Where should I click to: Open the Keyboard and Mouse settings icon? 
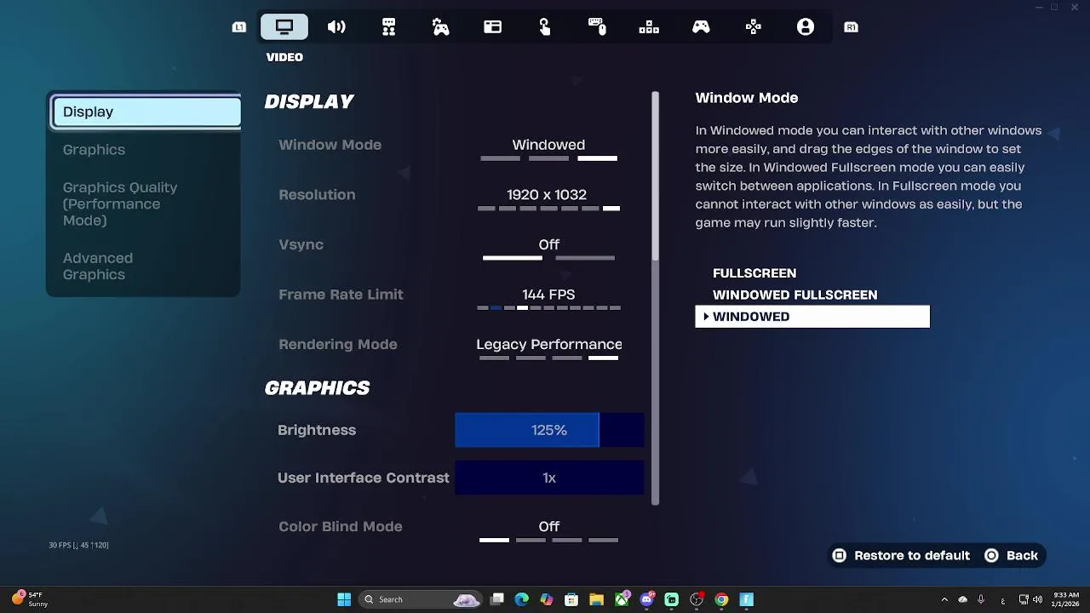point(597,27)
